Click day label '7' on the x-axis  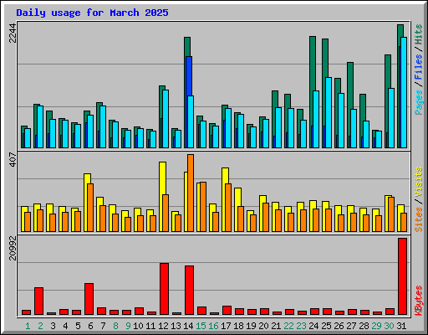point(103,326)
